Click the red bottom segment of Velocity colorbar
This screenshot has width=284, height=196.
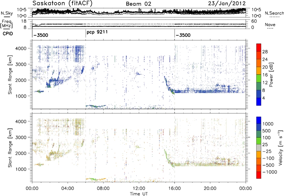pos(259,175)
